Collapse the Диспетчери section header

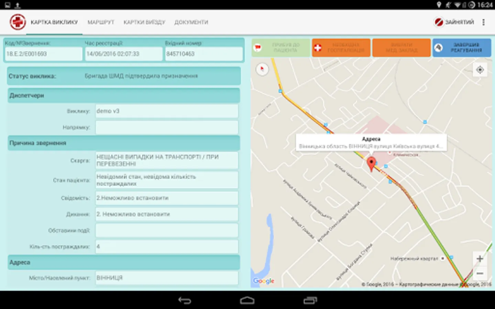click(x=124, y=95)
